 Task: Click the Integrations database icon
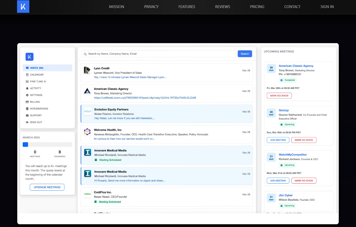pos(27,108)
